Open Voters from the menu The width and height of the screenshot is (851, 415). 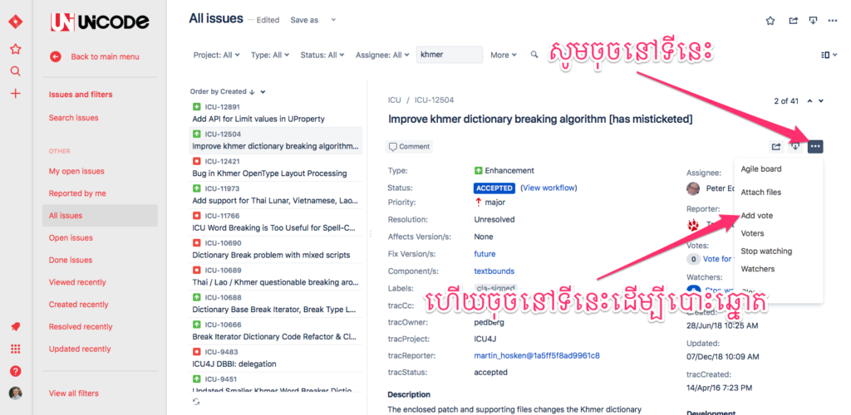[752, 233]
